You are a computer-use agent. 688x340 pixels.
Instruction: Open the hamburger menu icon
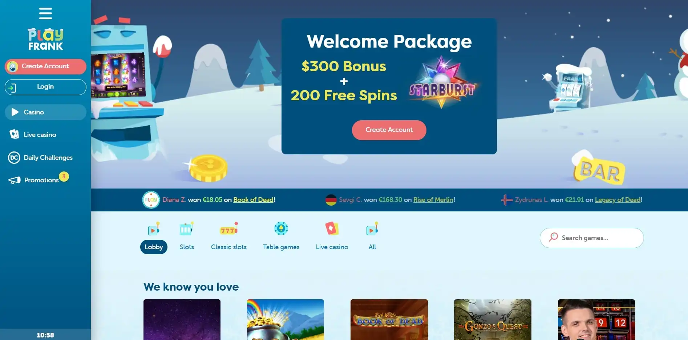[45, 13]
